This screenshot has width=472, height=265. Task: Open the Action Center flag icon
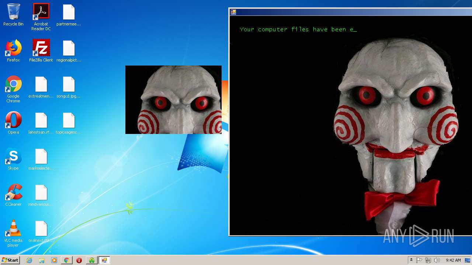[419, 260]
